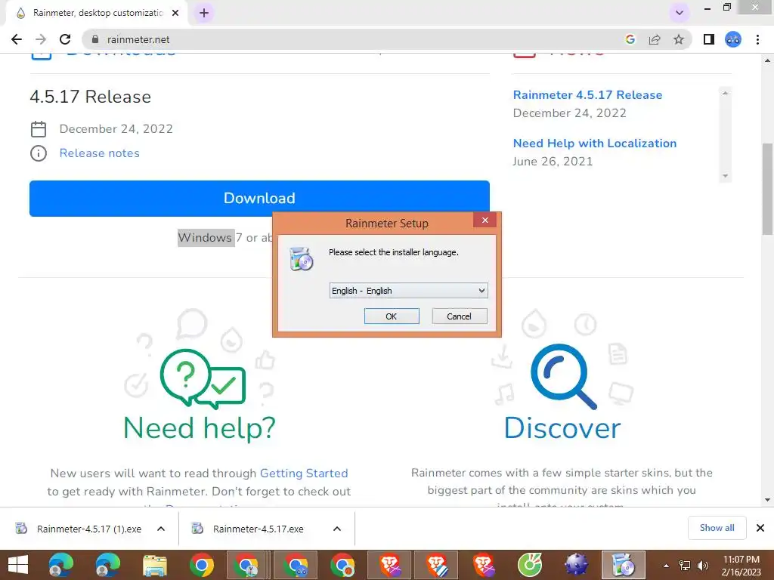This screenshot has height=580, width=774.
Task: Click the info icon beside Release notes
Action: (x=39, y=153)
